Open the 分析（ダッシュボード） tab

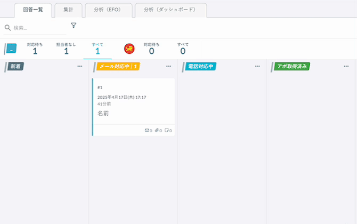pos(171,10)
